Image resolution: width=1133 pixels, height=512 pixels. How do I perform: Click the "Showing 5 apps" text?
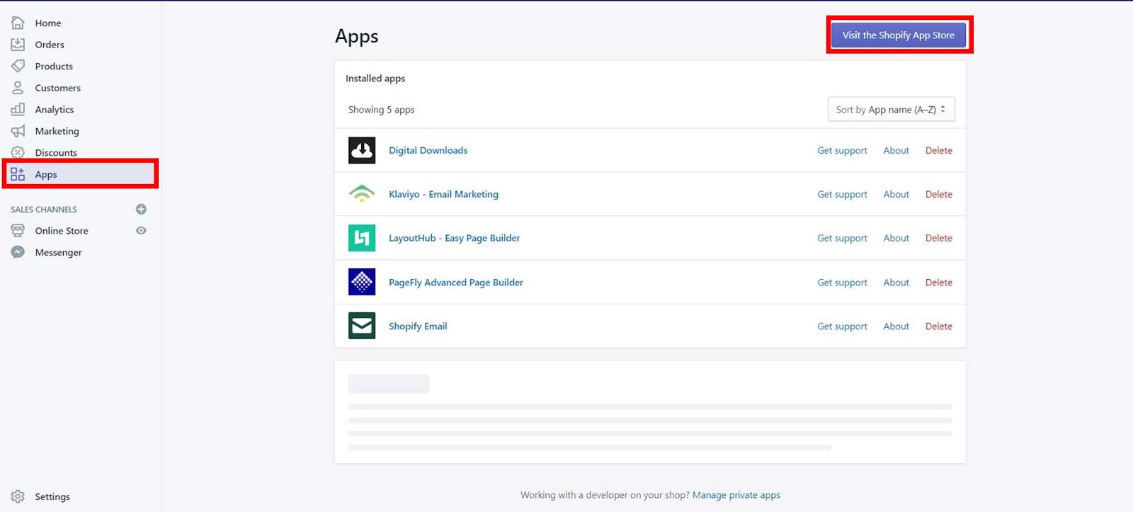(x=381, y=109)
